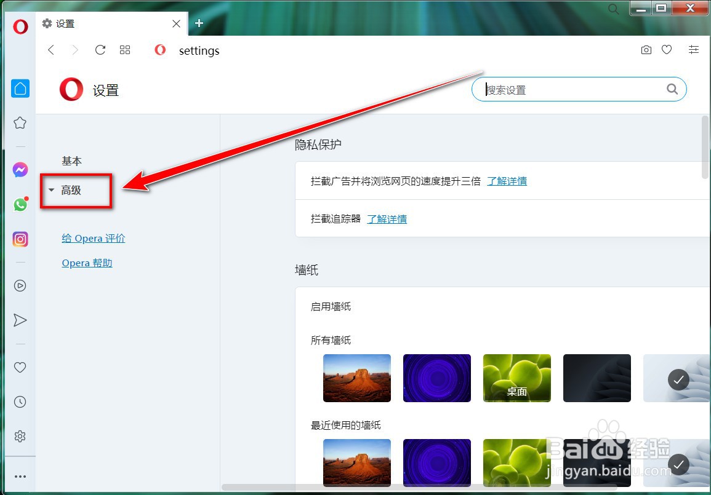This screenshot has height=495, width=711.
Task: Click the 设置 page title
Action: point(106,90)
